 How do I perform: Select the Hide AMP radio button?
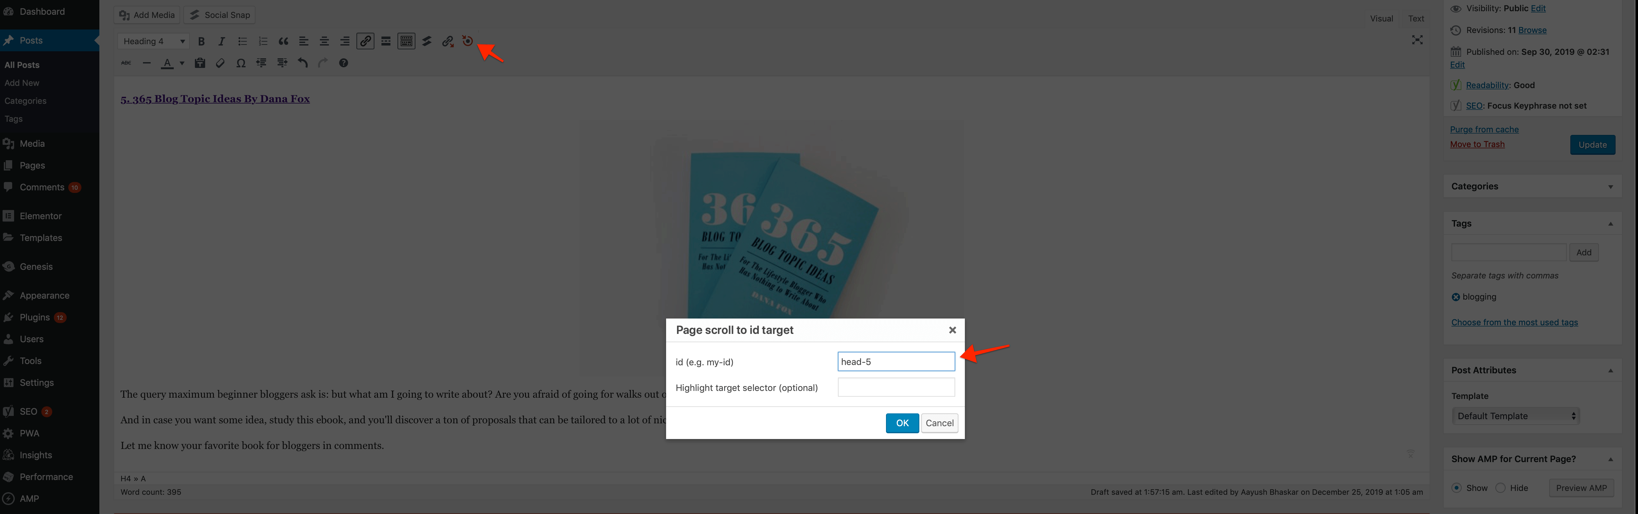click(x=1501, y=488)
